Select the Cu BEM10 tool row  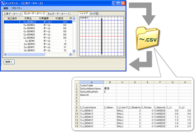click(x=38, y=44)
